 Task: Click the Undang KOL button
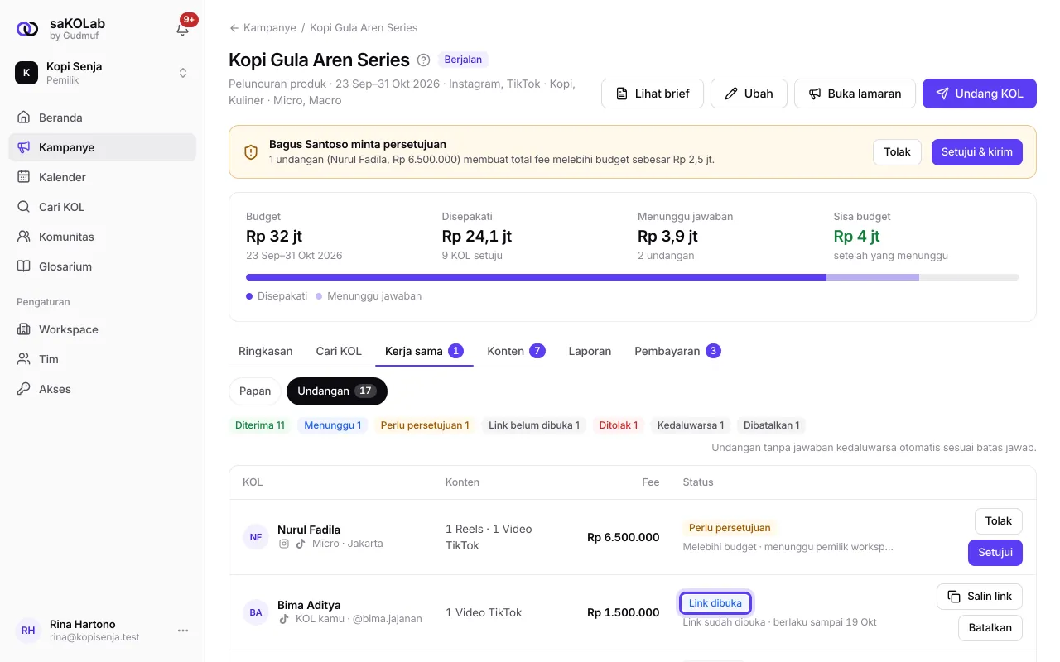pyautogui.click(x=980, y=94)
